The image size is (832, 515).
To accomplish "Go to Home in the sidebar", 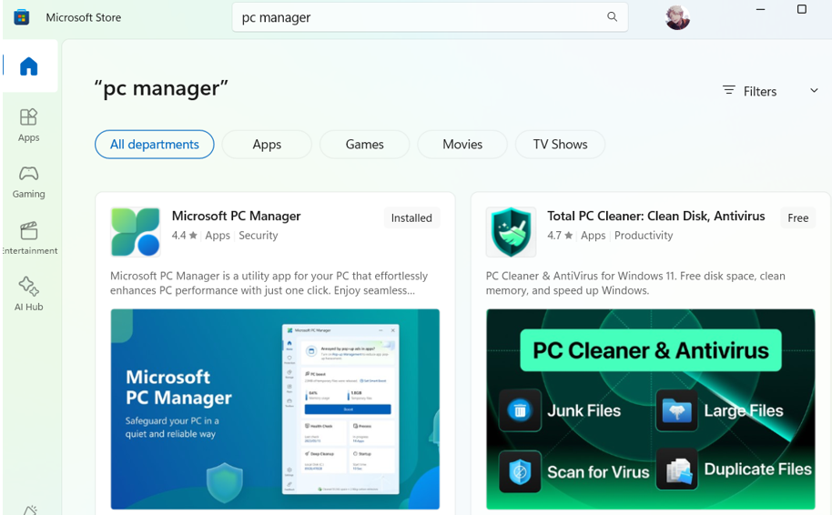I will (28, 66).
